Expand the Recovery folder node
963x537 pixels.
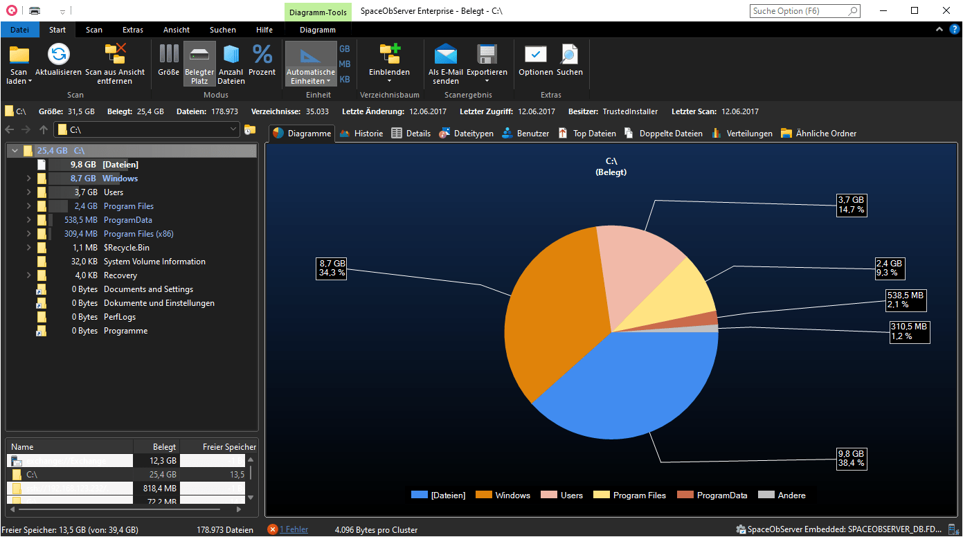pos(28,275)
